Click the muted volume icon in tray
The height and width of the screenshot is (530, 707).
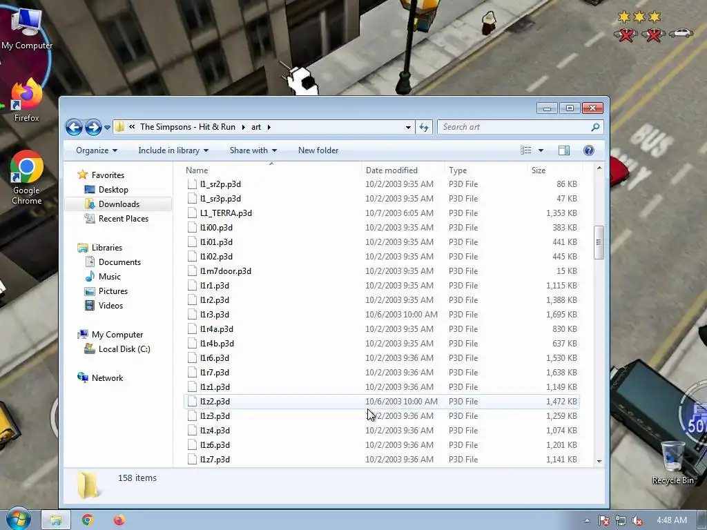click(x=637, y=520)
